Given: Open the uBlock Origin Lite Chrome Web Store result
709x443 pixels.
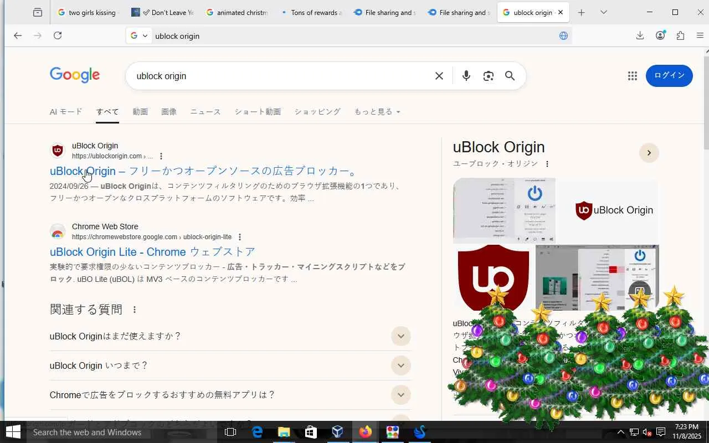Looking at the screenshot, I should [x=152, y=252].
